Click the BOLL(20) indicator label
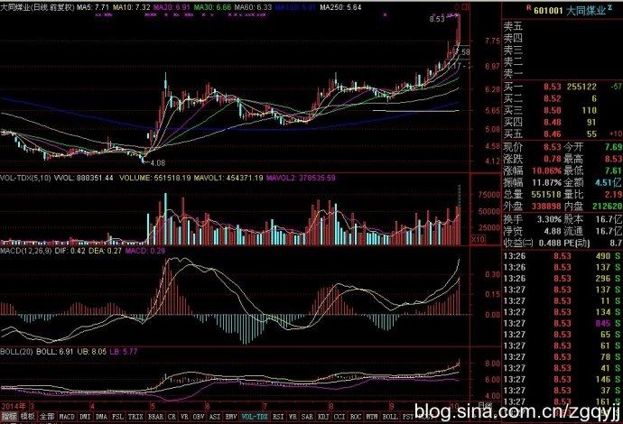 16,351
